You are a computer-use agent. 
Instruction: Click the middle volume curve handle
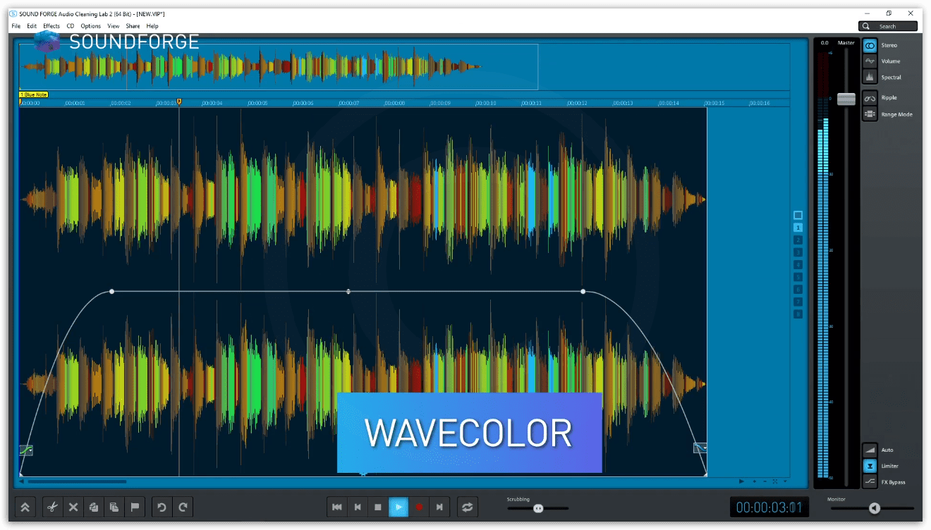[x=348, y=291]
